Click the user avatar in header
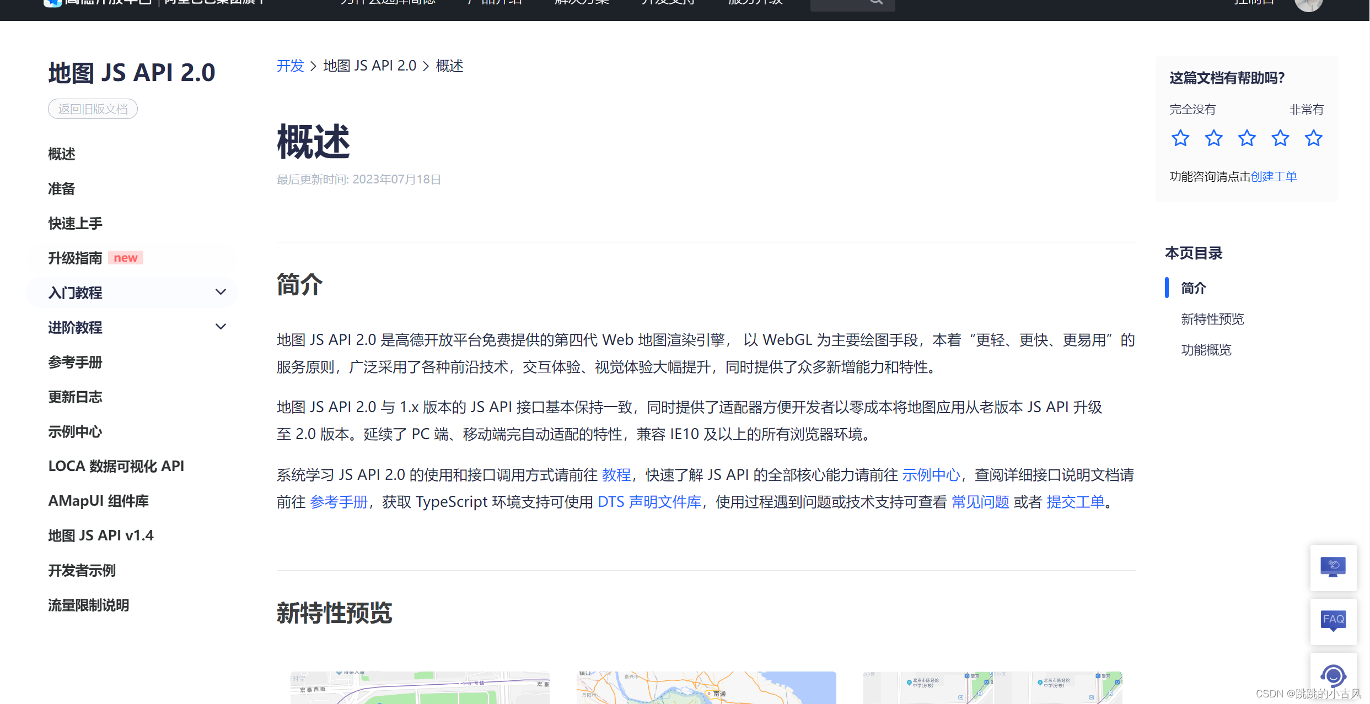The width and height of the screenshot is (1370, 704). pyautogui.click(x=1308, y=4)
